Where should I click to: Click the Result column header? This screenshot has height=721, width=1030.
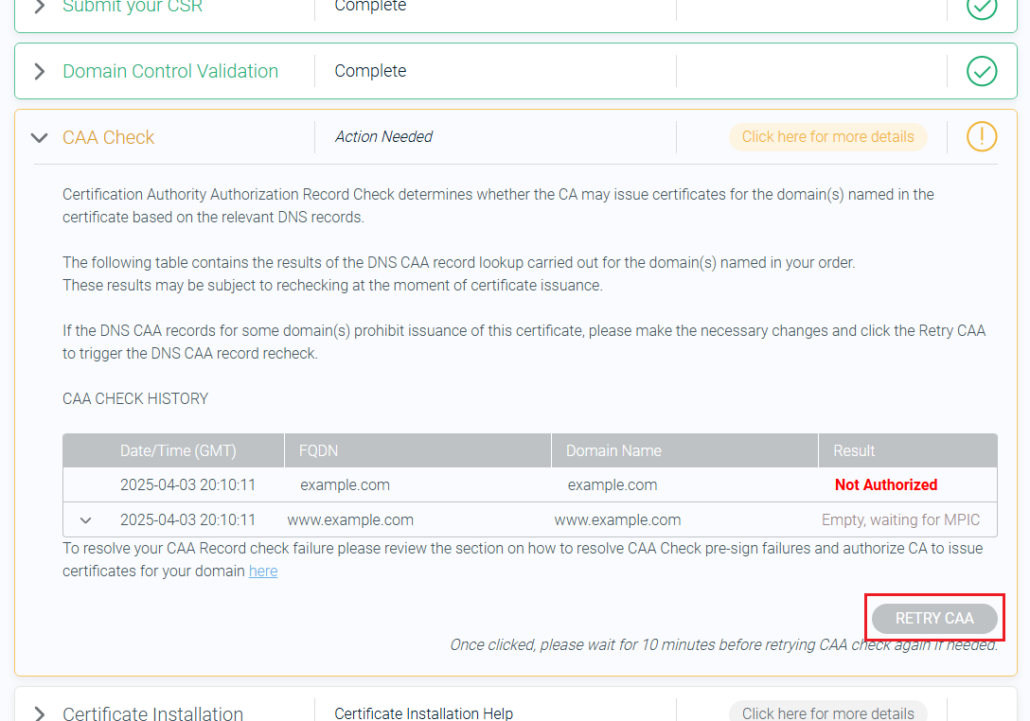[854, 449]
